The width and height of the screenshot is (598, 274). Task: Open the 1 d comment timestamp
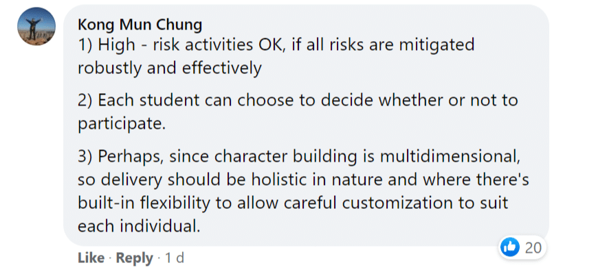(x=175, y=258)
